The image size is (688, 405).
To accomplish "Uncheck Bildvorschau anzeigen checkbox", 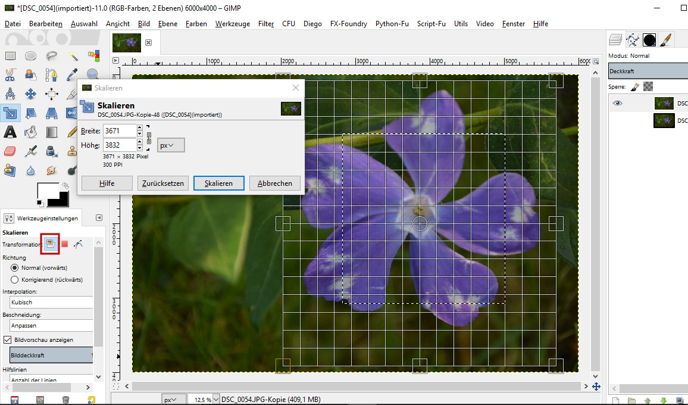I will (x=8, y=339).
